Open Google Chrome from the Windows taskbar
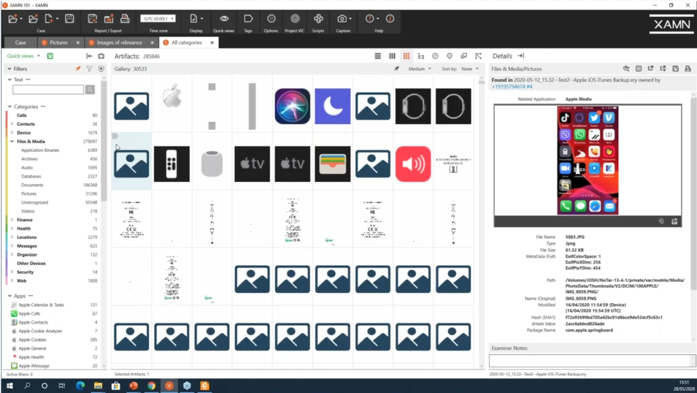 [151, 386]
